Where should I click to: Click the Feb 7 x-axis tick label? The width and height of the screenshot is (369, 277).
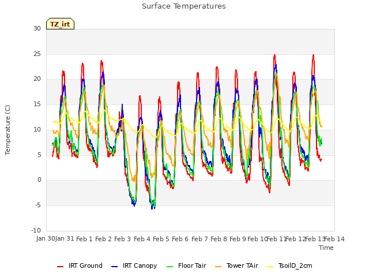[x=199, y=239]
